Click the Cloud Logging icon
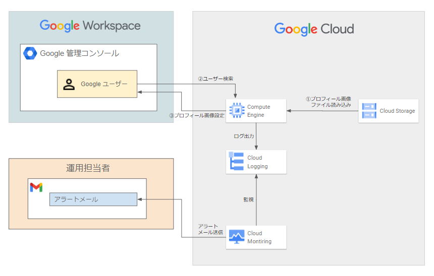The image size is (434, 276). (x=237, y=161)
